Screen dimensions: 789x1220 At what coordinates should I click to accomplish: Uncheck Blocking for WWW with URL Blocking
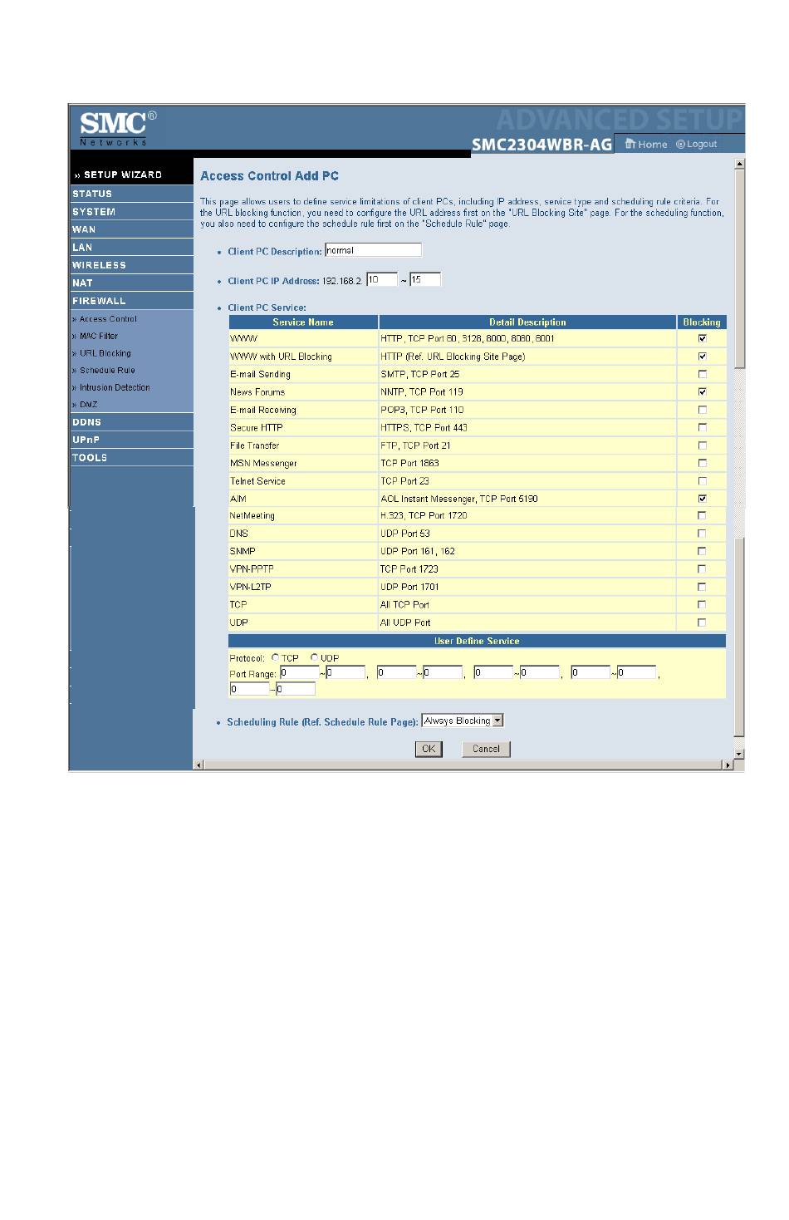tap(703, 357)
